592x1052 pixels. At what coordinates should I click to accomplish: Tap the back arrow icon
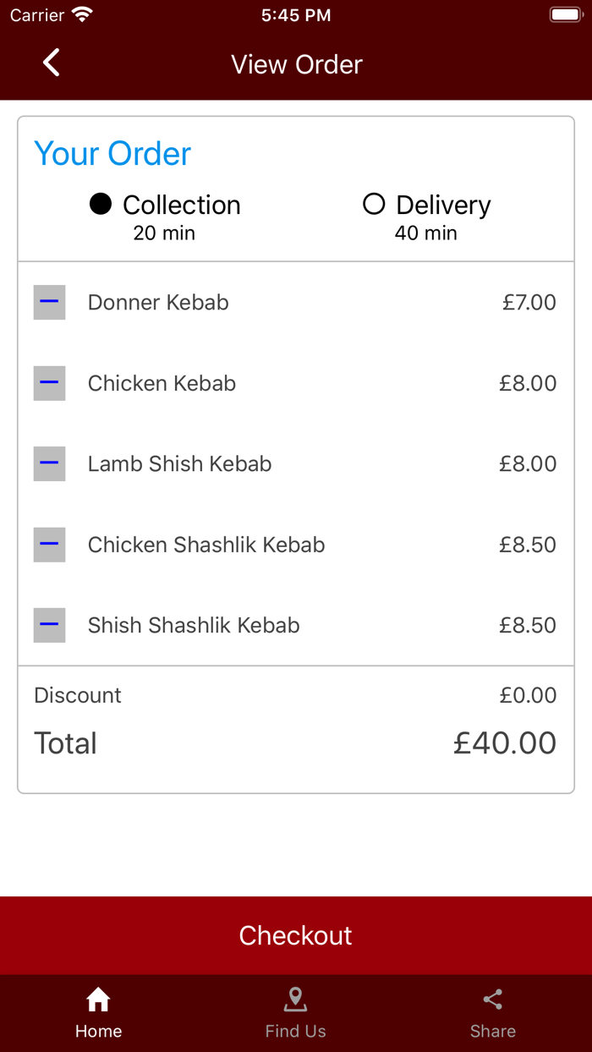pos(52,63)
